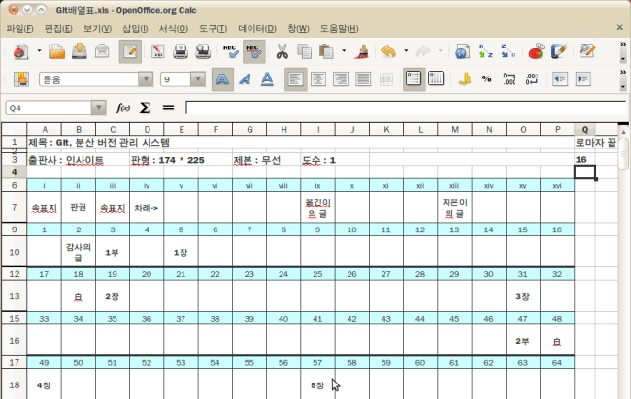The image size is (631, 399).
Task: Click the Cut scissors icon
Action: pos(282,50)
